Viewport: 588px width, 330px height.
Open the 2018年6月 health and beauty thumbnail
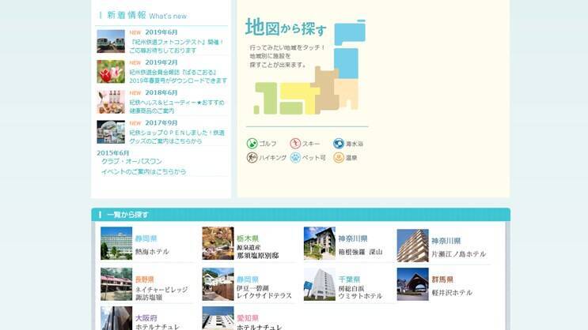pos(111,102)
